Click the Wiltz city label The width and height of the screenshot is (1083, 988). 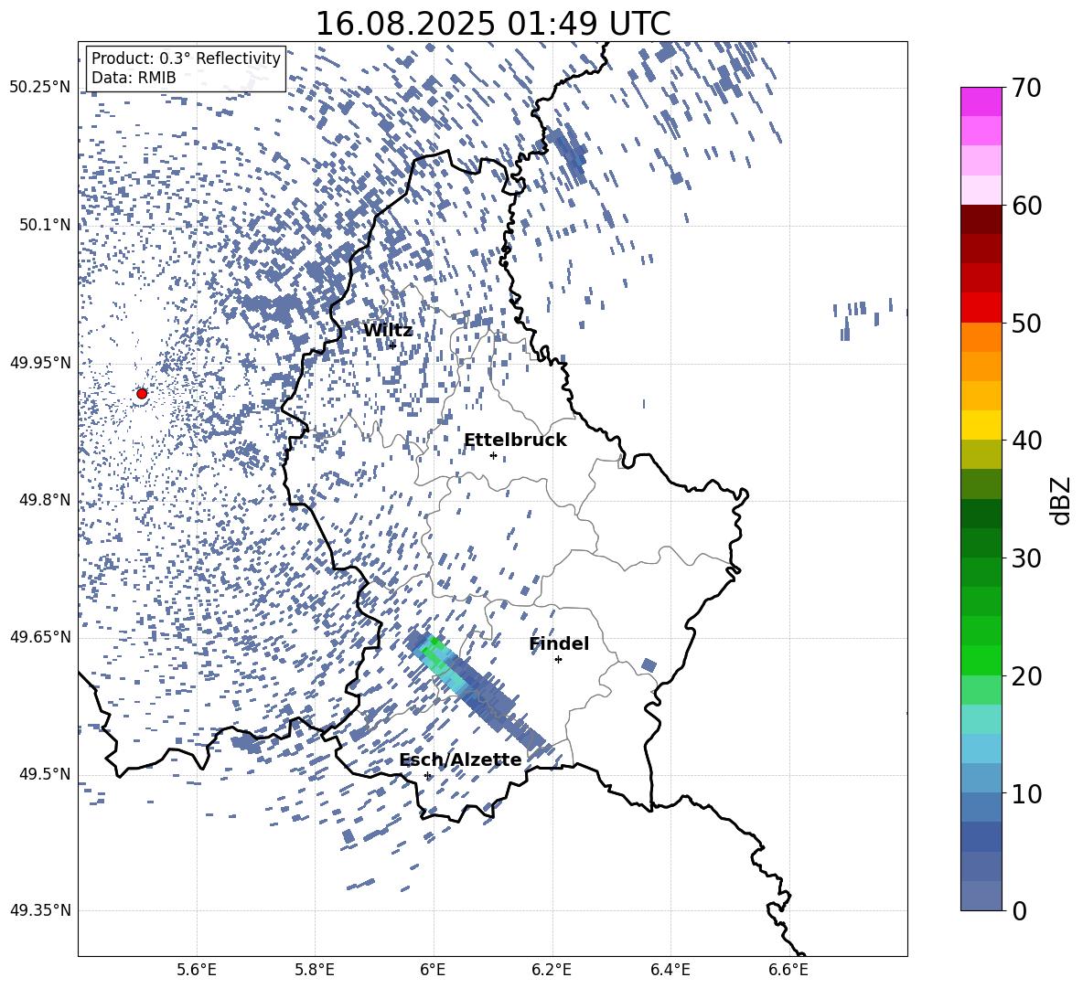pyautogui.click(x=388, y=331)
